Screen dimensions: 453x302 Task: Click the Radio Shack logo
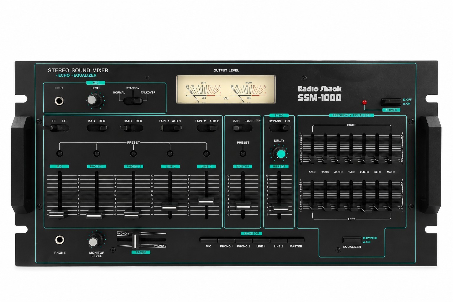[319, 89]
